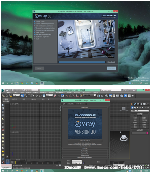The width and height of the screenshot is (150, 172).
Task: Select Shapes category icon in Create panel
Action: click(x=135, y=107)
